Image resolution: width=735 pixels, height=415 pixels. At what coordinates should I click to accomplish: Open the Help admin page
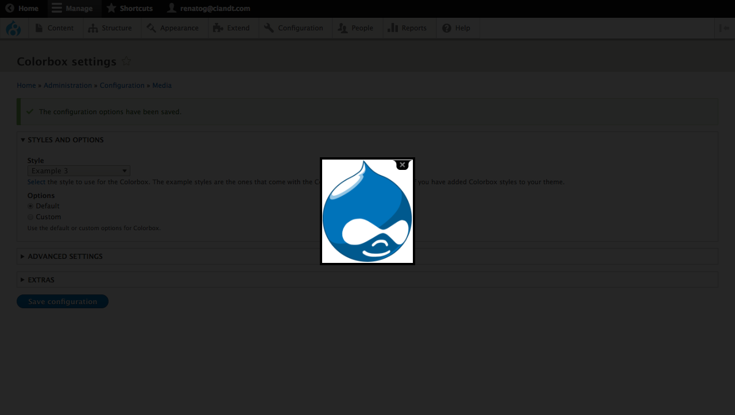(x=457, y=28)
